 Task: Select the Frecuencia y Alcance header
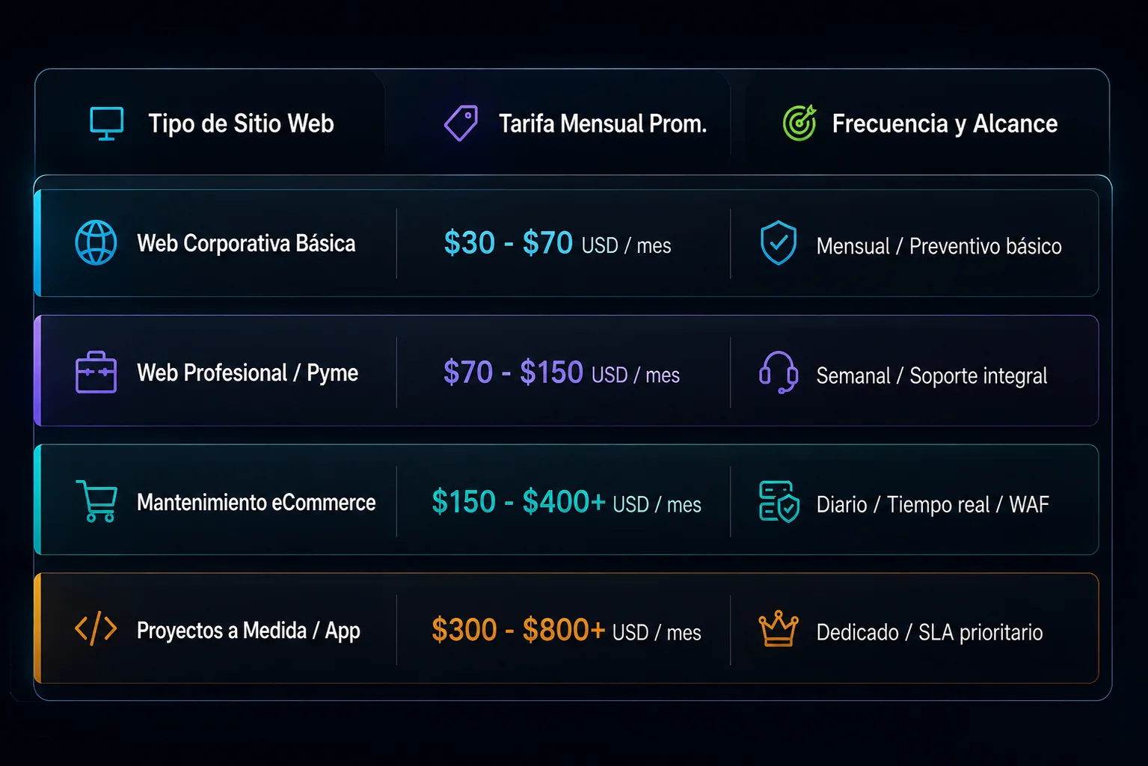[x=945, y=123]
